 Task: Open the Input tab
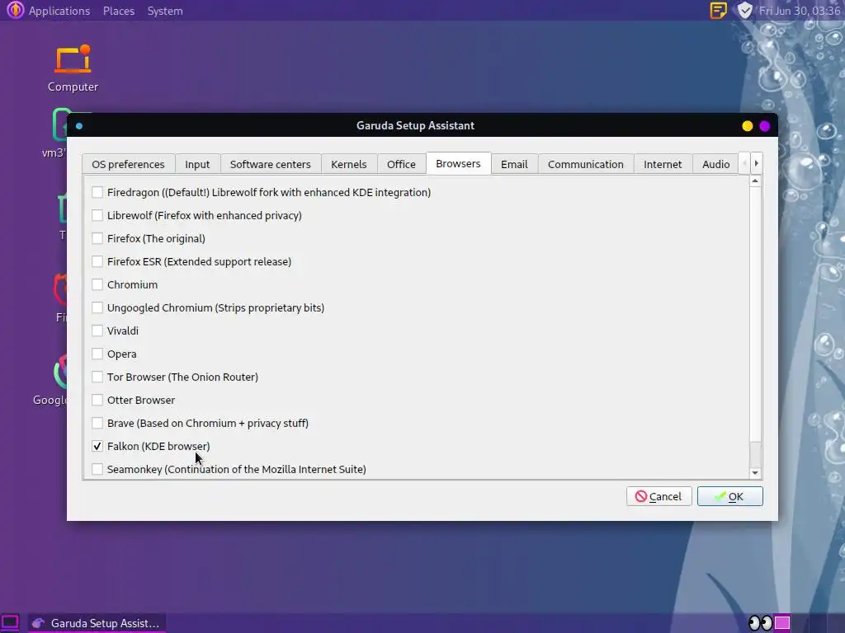[x=197, y=164]
